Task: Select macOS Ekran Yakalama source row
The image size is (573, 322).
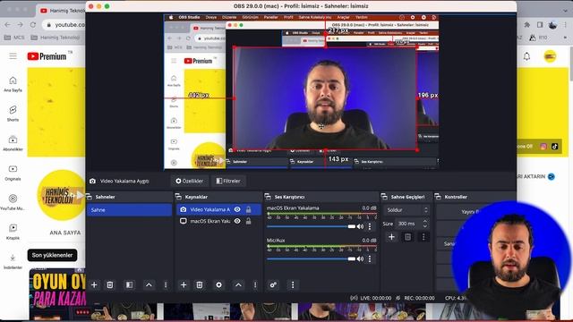Action: click(x=218, y=221)
